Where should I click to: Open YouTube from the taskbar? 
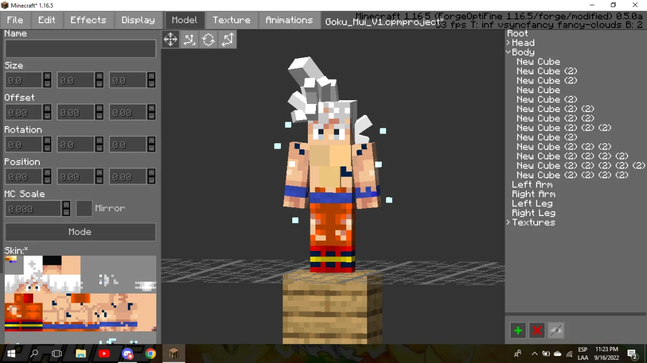pos(104,354)
